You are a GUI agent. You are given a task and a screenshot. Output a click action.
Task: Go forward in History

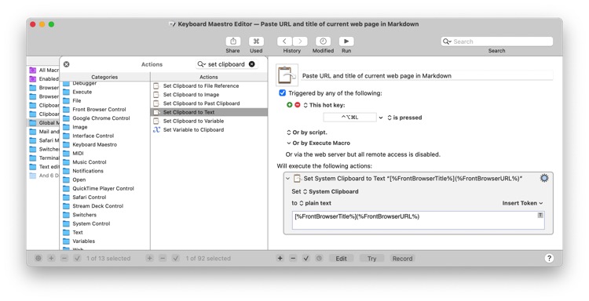(x=300, y=42)
